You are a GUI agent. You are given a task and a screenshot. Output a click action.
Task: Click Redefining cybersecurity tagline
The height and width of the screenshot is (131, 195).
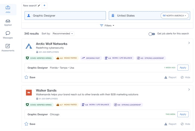click(50, 48)
